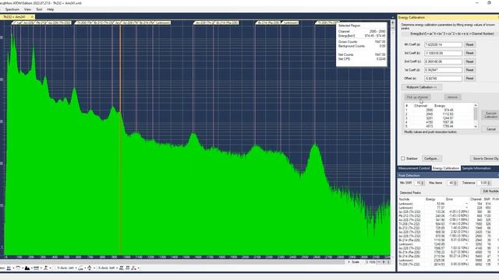Select the unknown peak at 77.37 keV
Viewport: 499px width, 280px height.
pyautogui.click(x=448, y=208)
